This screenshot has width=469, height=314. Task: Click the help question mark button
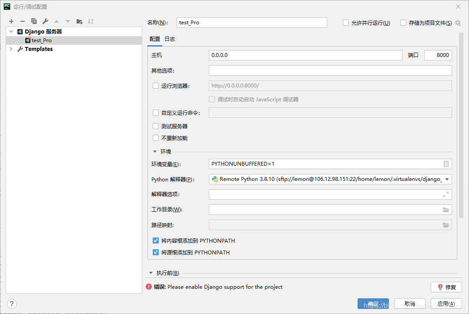point(12,304)
